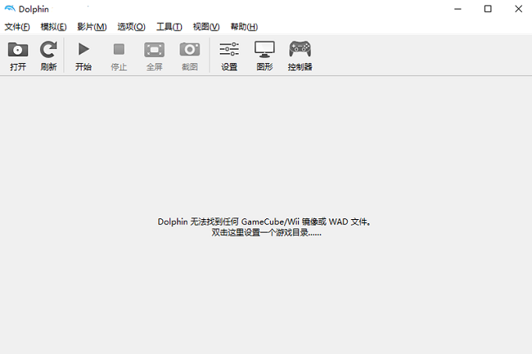Open the 模拟(E) emulation menu
Screen dimensions: 532x354
(53, 27)
